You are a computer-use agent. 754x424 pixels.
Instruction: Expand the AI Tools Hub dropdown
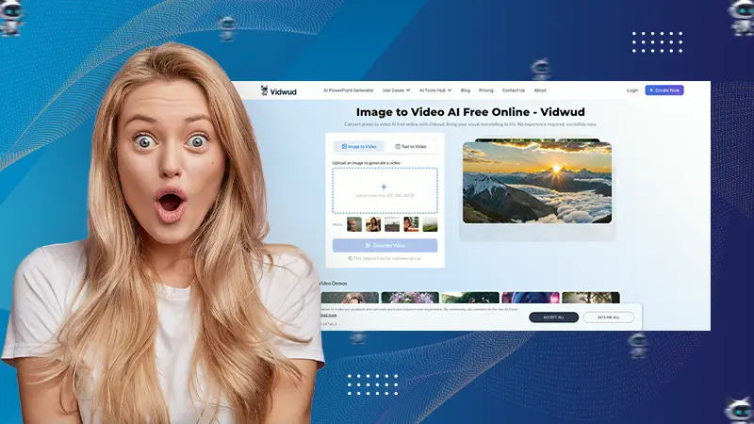tap(435, 90)
